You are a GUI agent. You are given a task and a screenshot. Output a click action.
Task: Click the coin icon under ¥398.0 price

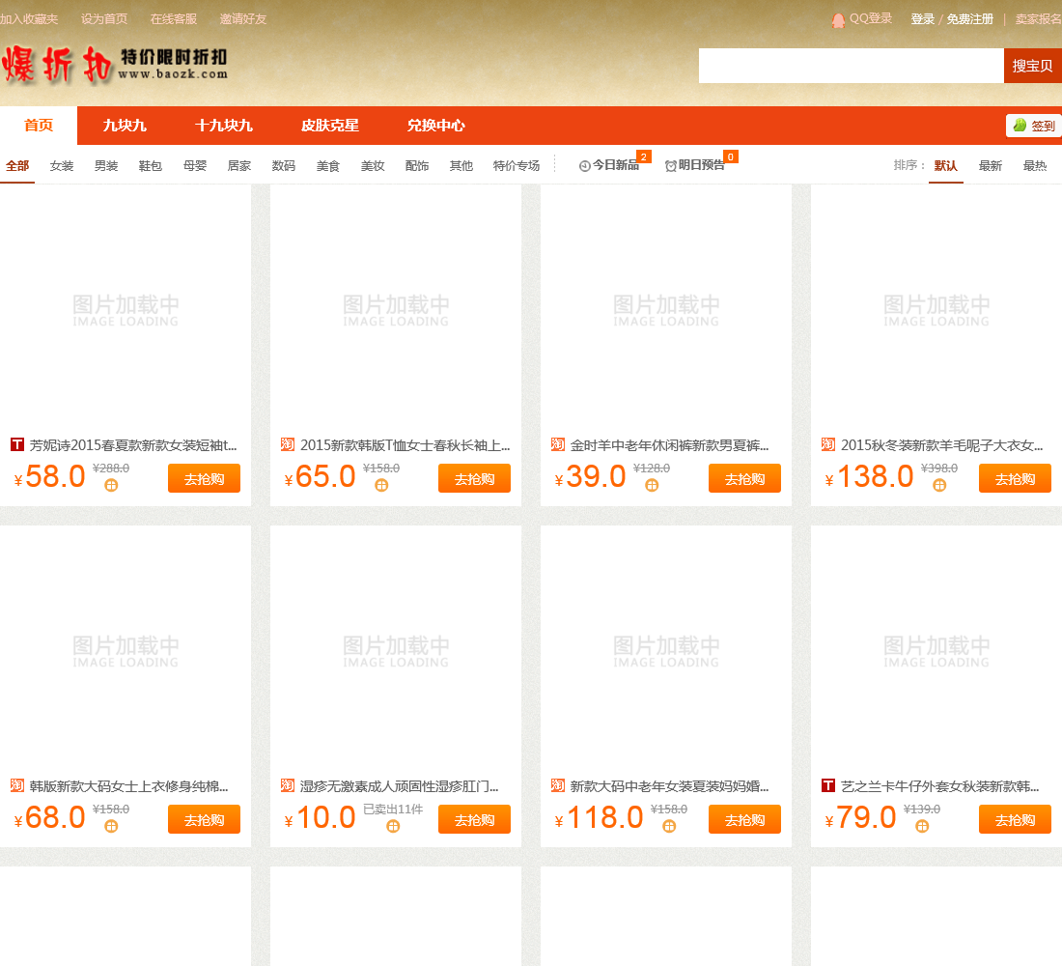[x=939, y=485]
